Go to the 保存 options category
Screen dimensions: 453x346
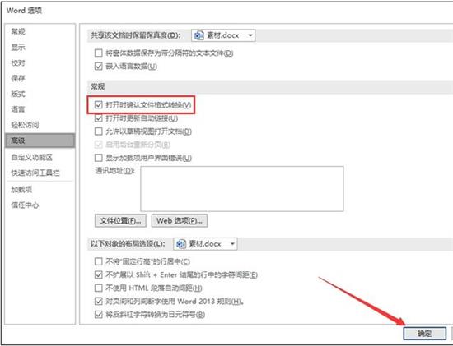(18, 78)
